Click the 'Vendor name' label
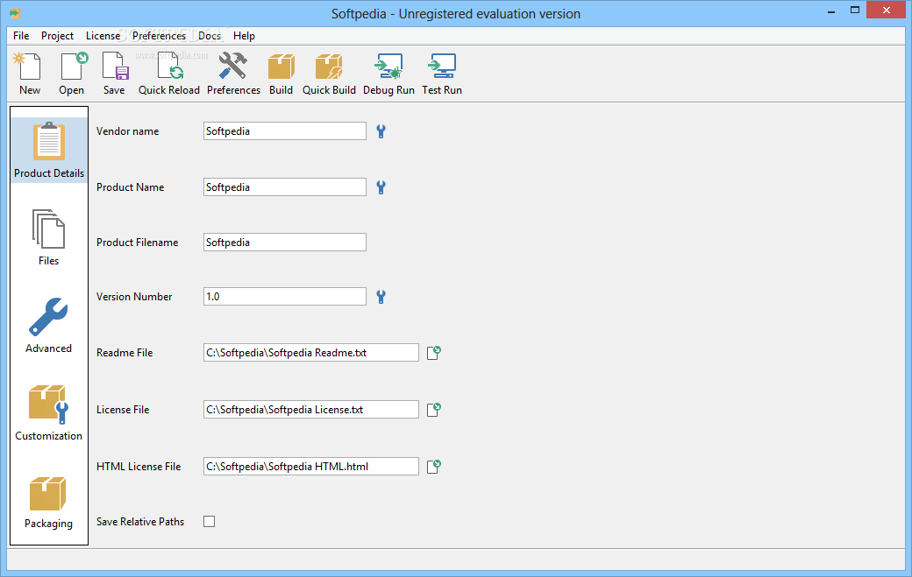The image size is (912, 577). click(x=127, y=131)
